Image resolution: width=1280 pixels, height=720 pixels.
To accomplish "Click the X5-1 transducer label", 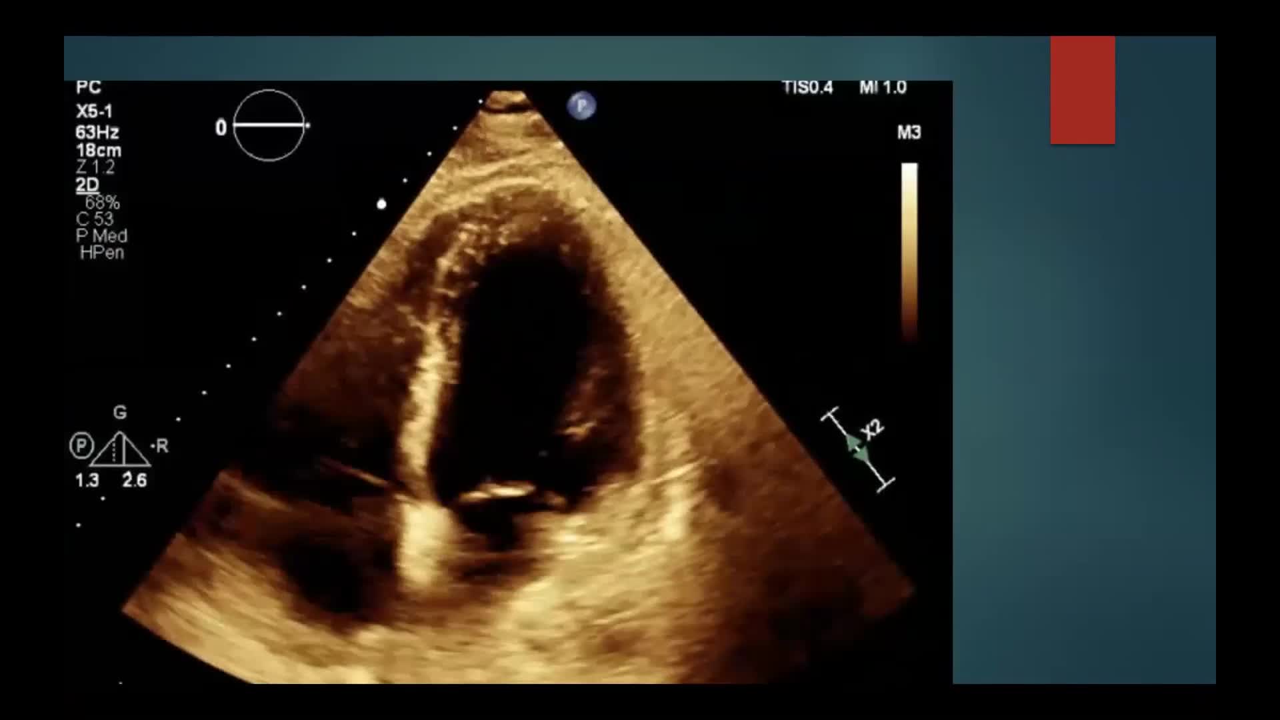I will click(x=94, y=111).
